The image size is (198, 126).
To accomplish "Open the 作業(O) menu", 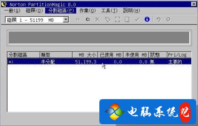I will [x=87, y=10].
